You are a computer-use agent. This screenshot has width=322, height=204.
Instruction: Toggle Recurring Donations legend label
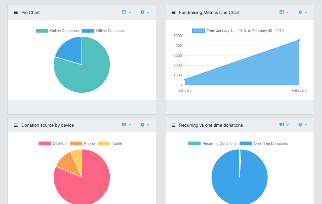click(219, 144)
